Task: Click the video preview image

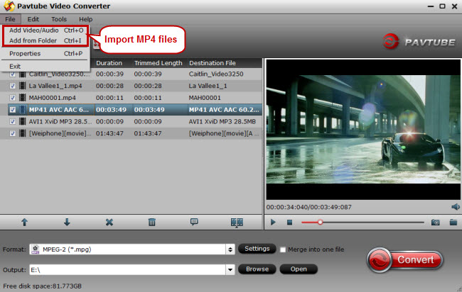Action: [x=363, y=129]
